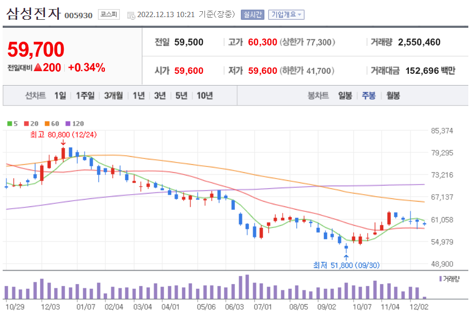471x315 pixels.
Task: Switch to the 1년 chart period
Action: click(x=139, y=96)
